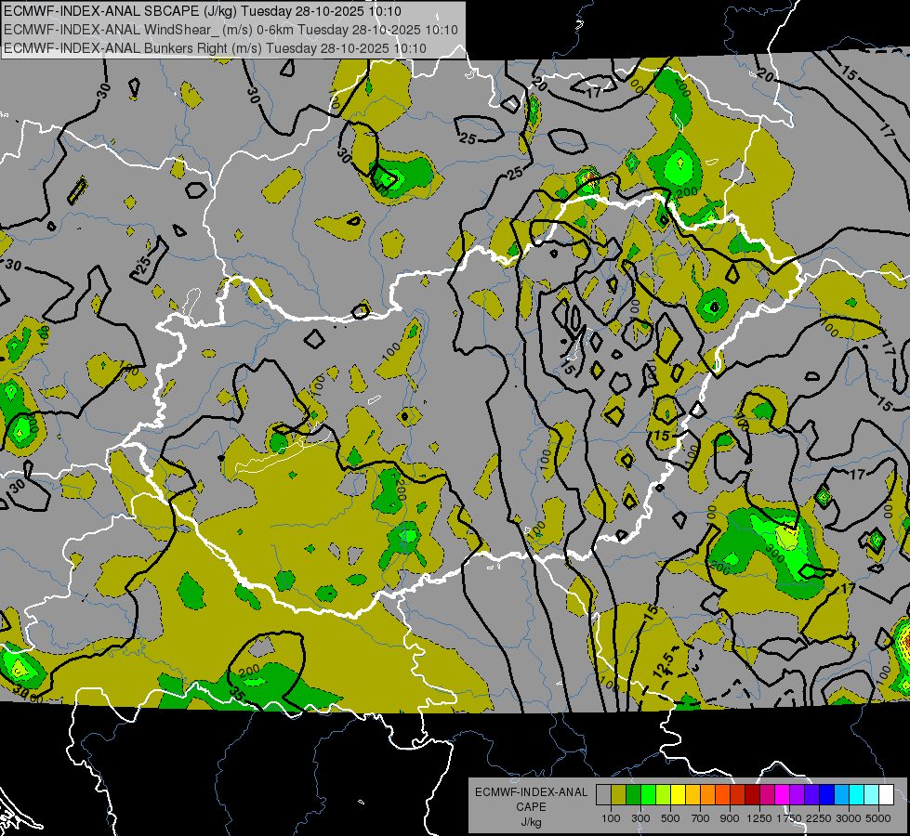
Task: Click the WindShear_ 0-6km title line
Action: click(x=231, y=30)
